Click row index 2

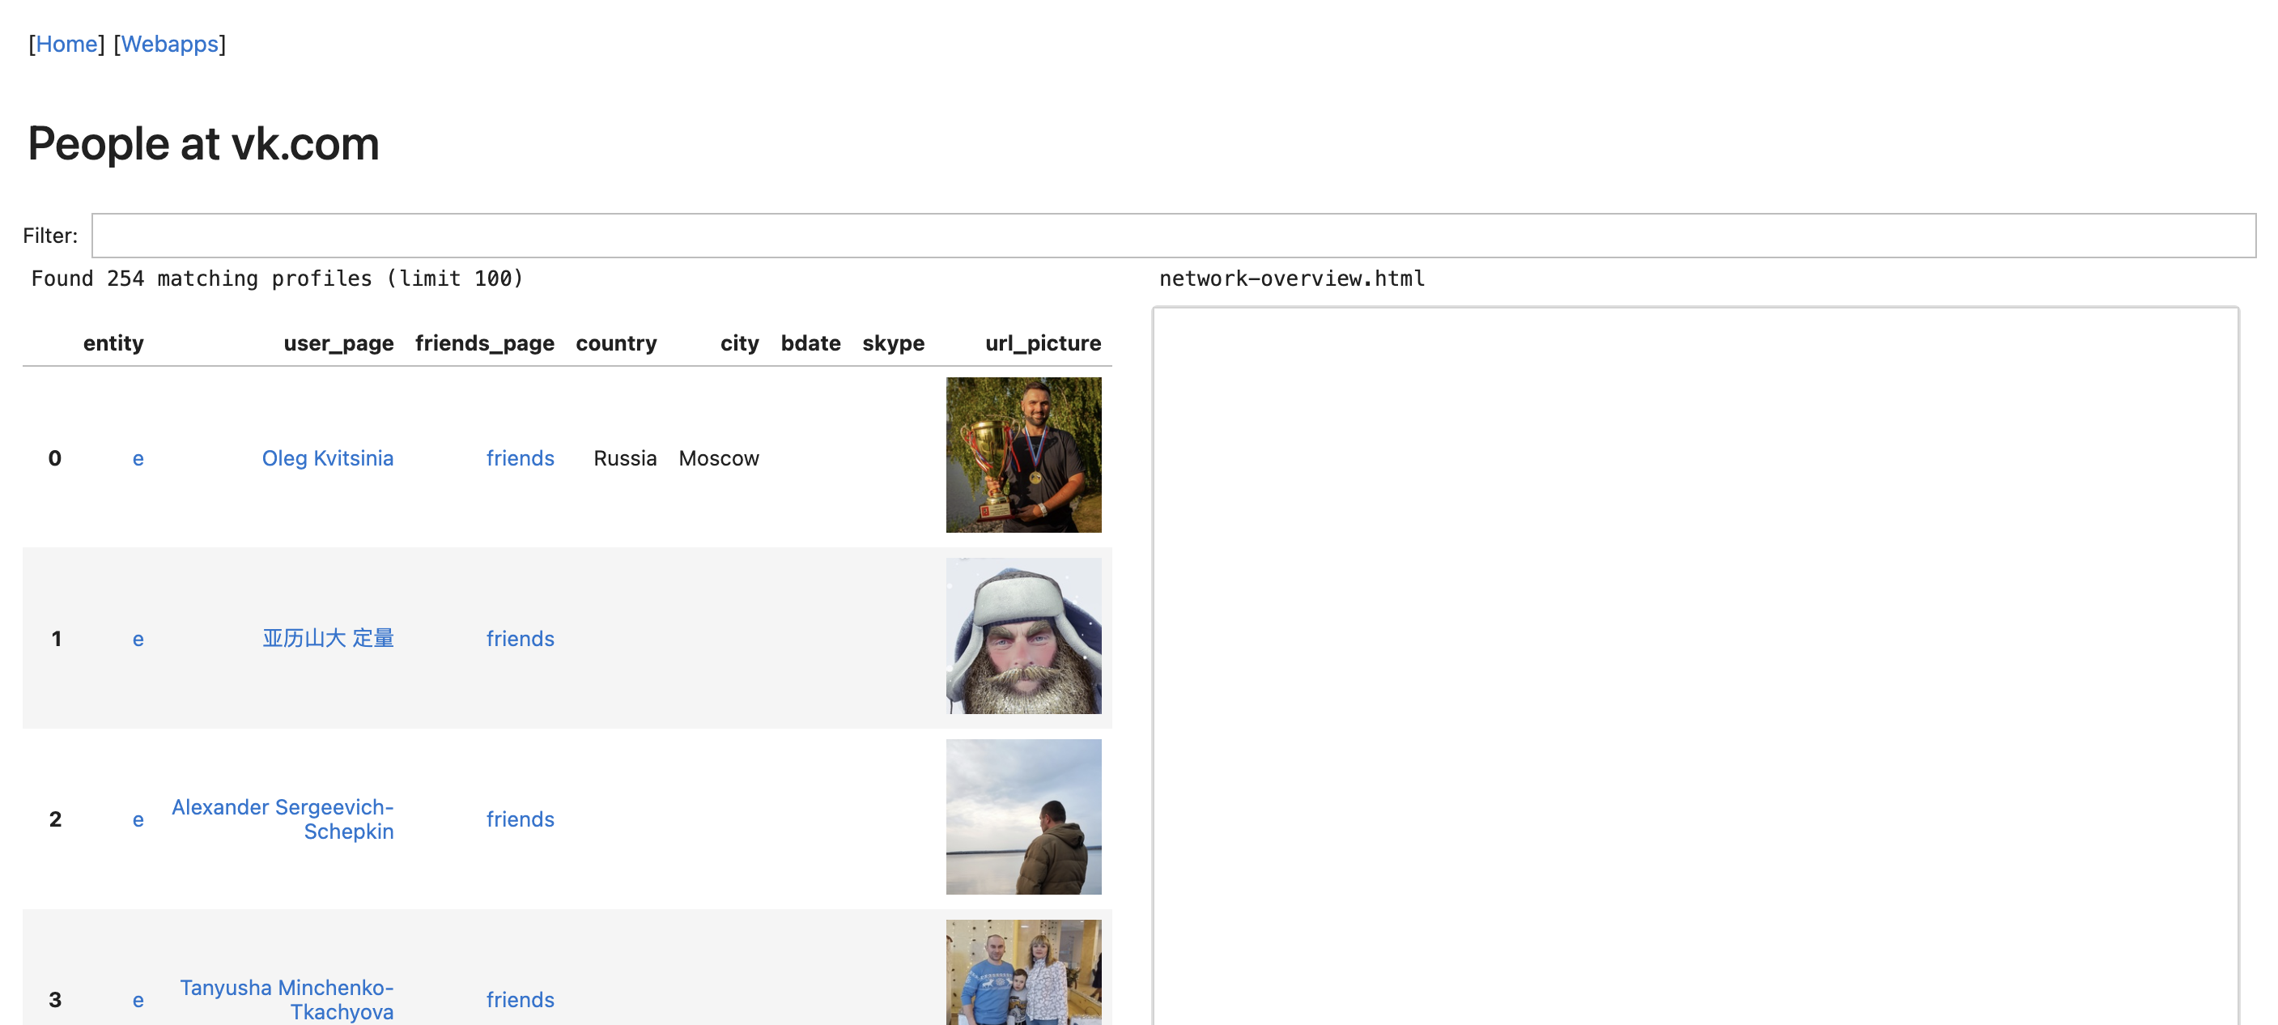55,819
